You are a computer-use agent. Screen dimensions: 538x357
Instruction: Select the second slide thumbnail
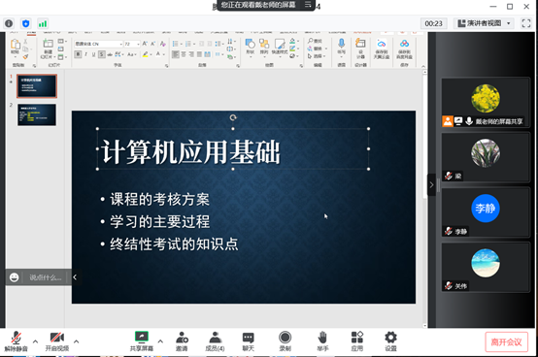click(37, 115)
